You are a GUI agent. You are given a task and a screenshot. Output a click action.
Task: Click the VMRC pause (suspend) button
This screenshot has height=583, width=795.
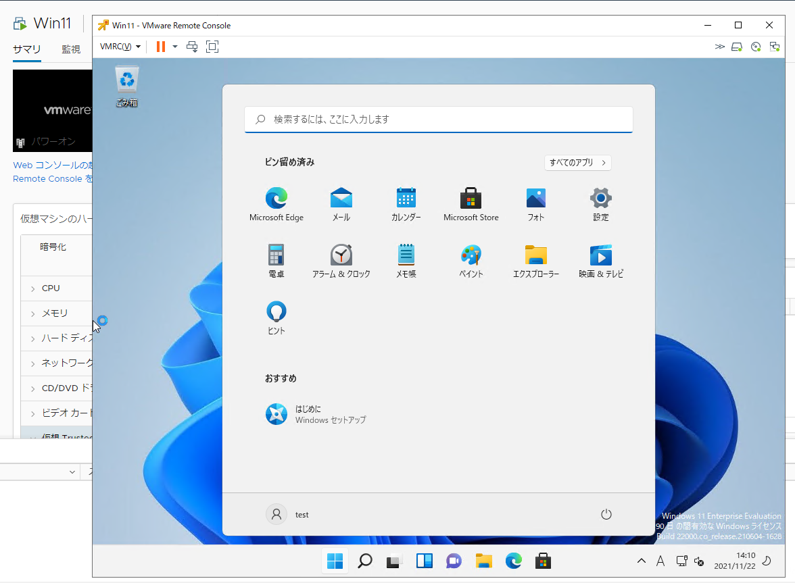[x=161, y=47]
